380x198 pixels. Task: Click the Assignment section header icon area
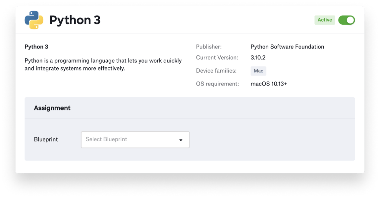pyautogui.click(x=52, y=108)
